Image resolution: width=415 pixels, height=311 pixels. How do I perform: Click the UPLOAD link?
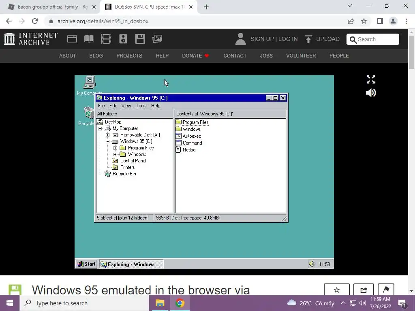[322, 39]
